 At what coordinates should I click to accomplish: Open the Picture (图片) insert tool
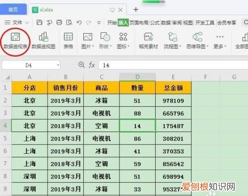[88, 37]
